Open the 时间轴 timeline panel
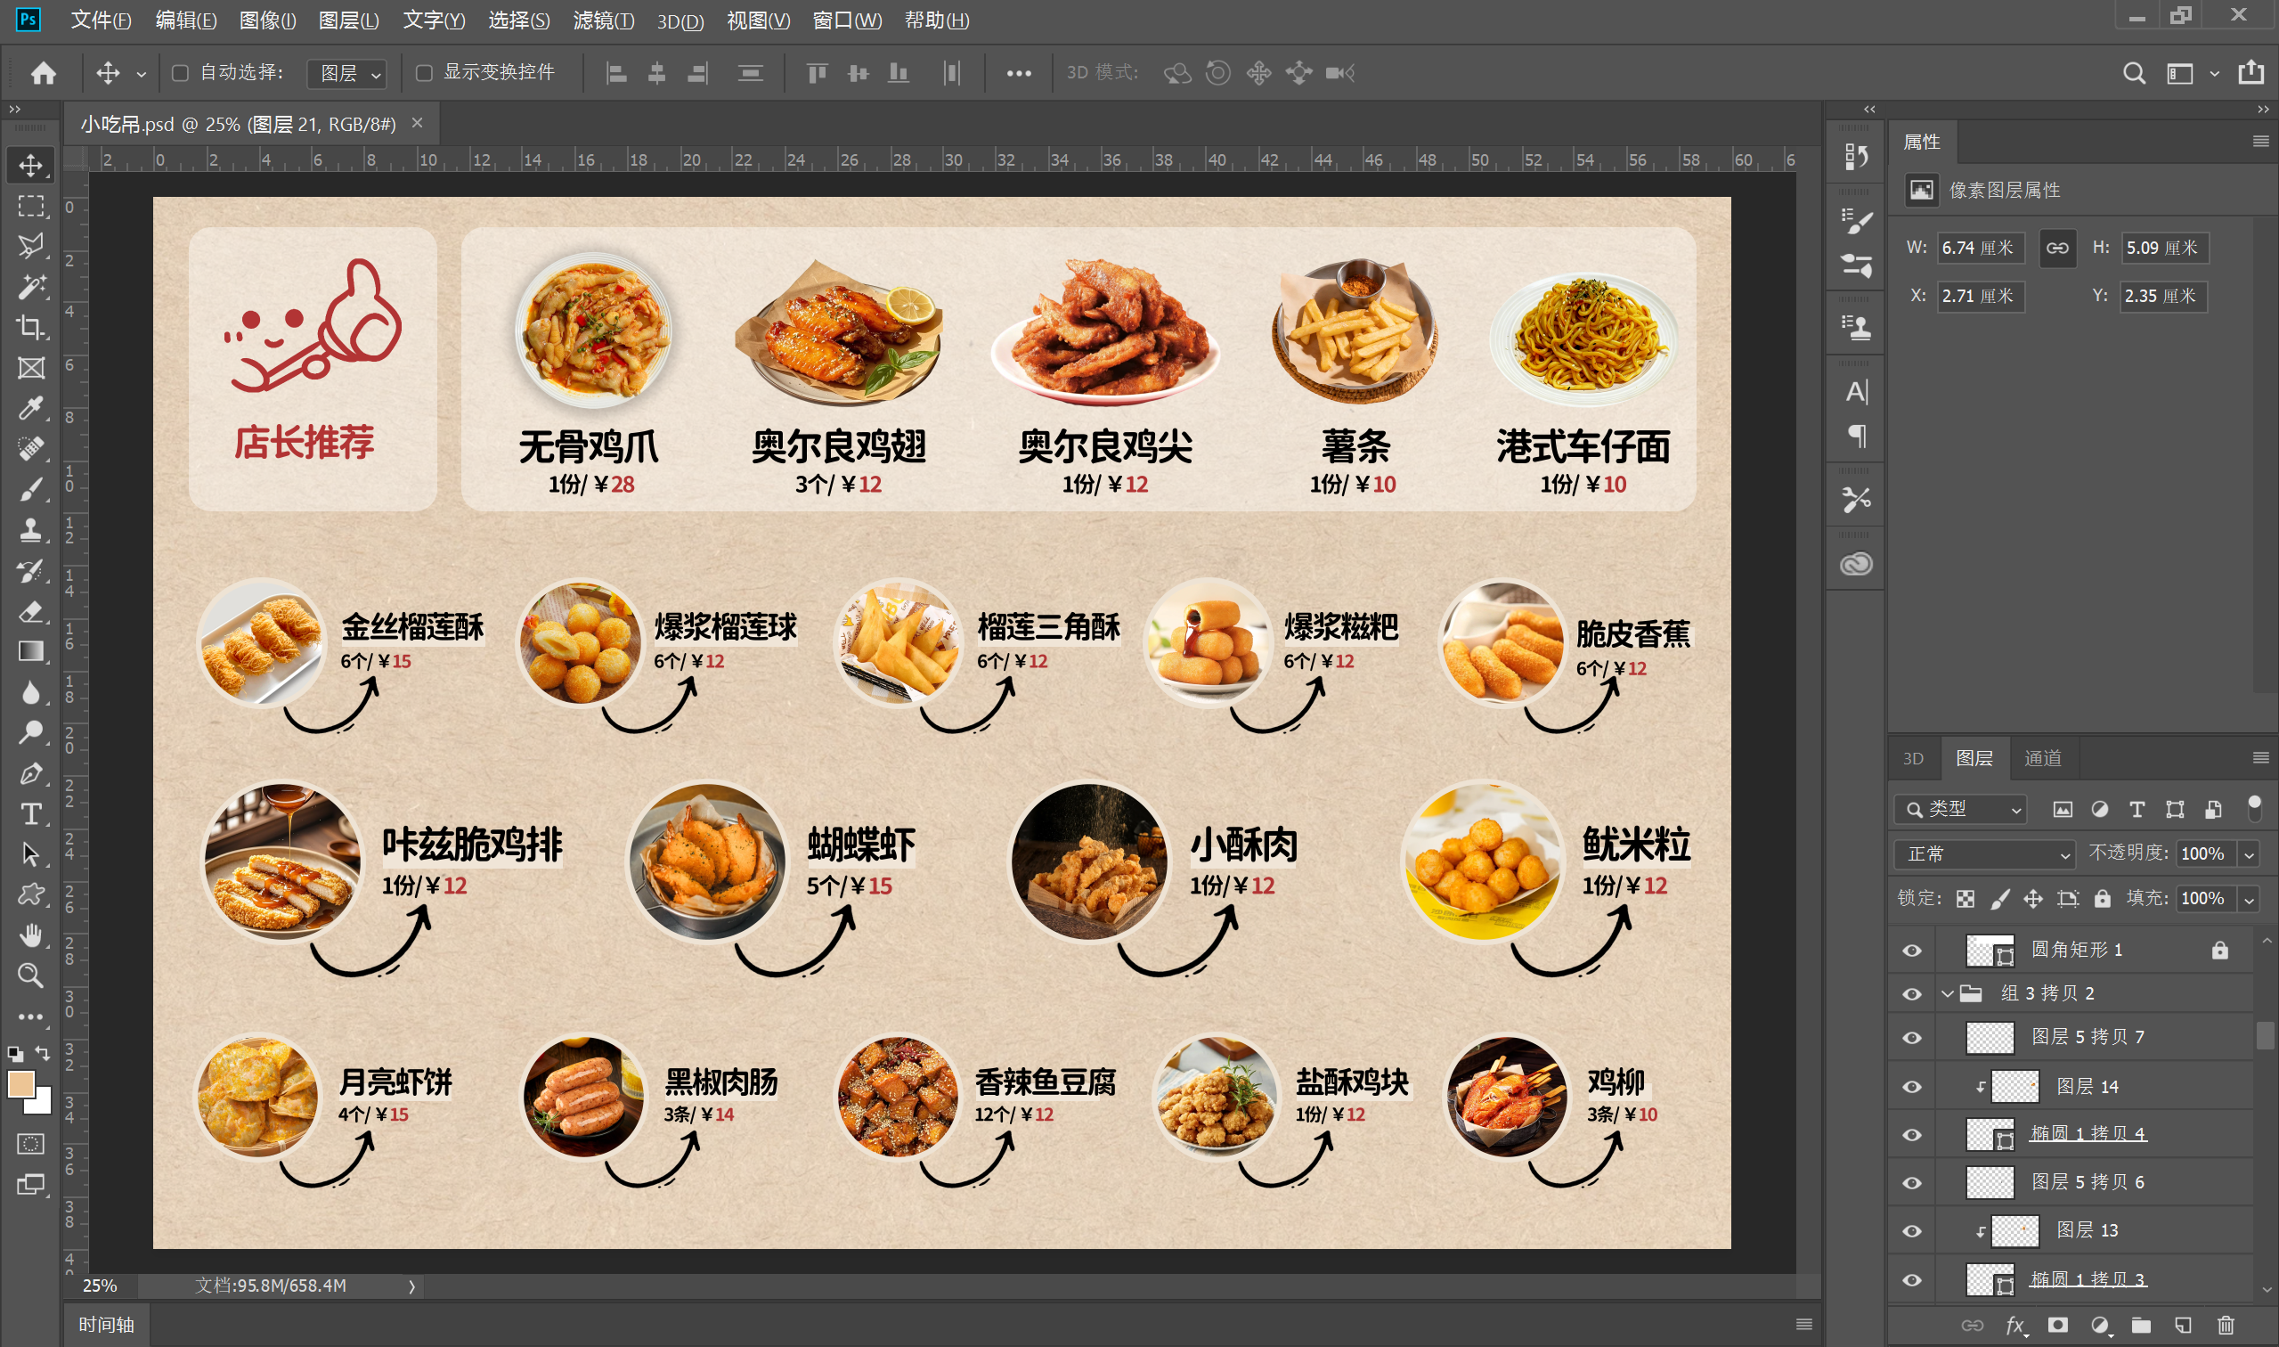This screenshot has height=1347, width=2279. point(106,1325)
